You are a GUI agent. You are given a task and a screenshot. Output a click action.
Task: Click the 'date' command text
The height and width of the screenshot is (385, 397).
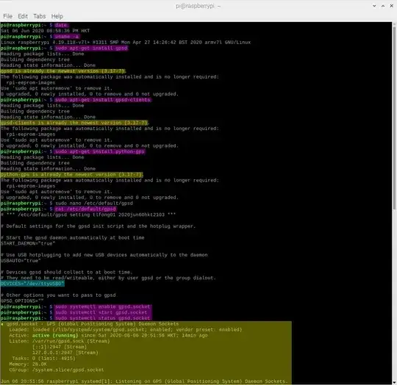coord(61,25)
